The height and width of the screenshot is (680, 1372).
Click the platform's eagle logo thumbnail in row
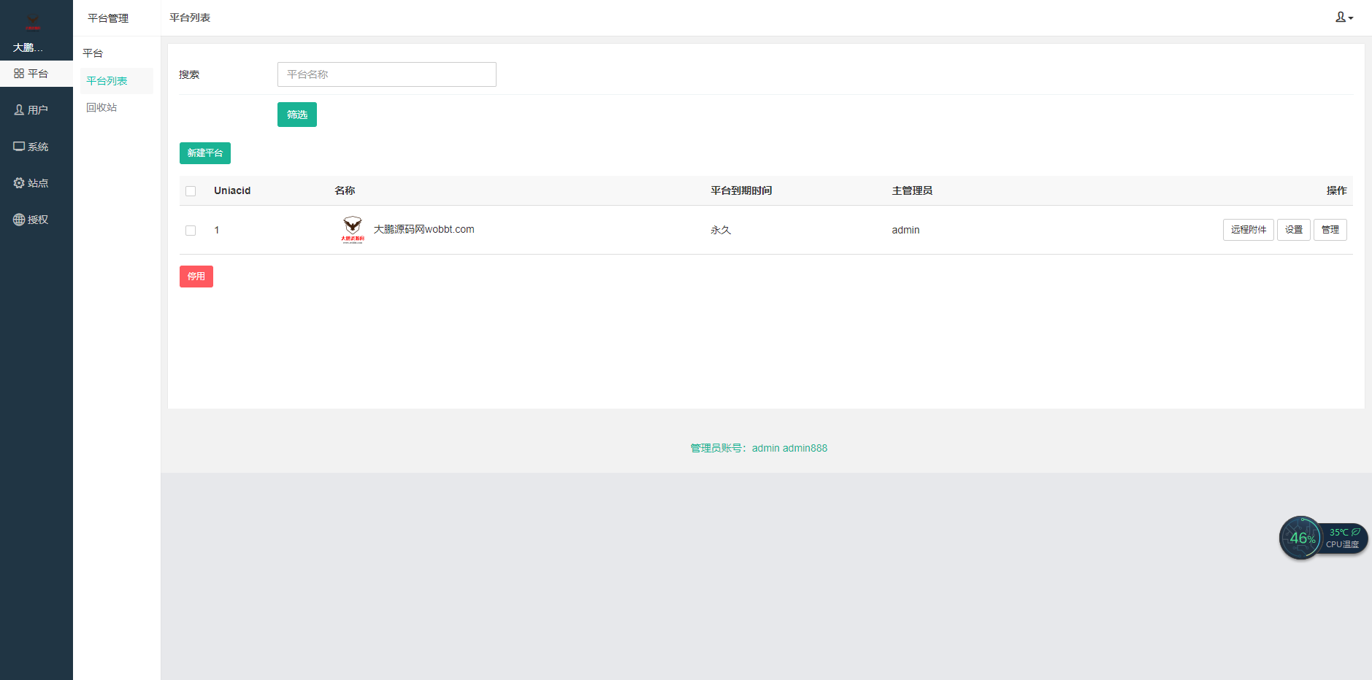(x=353, y=229)
